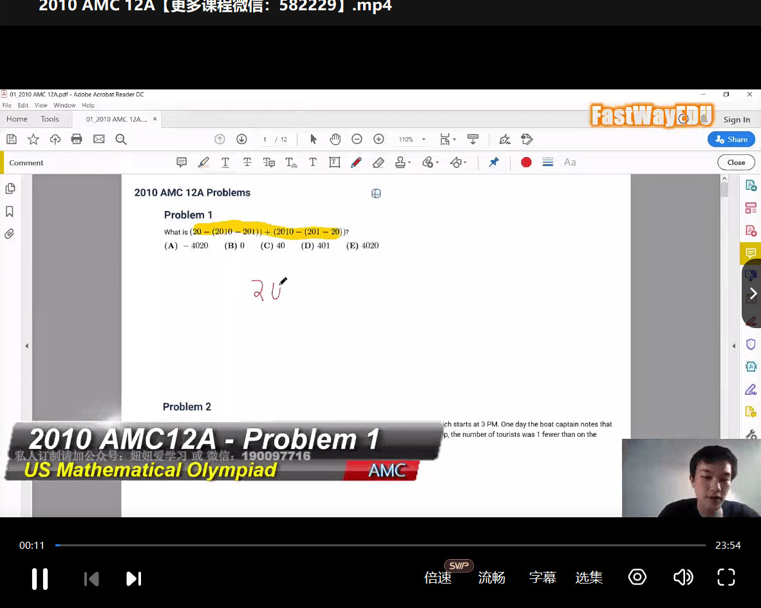Skip to the next video
This screenshot has width=761, height=608.
click(133, 579)
